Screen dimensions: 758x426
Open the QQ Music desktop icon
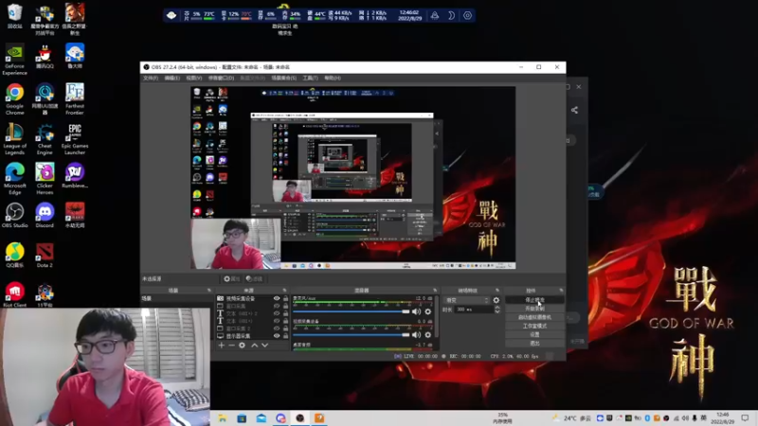(14, 256)
